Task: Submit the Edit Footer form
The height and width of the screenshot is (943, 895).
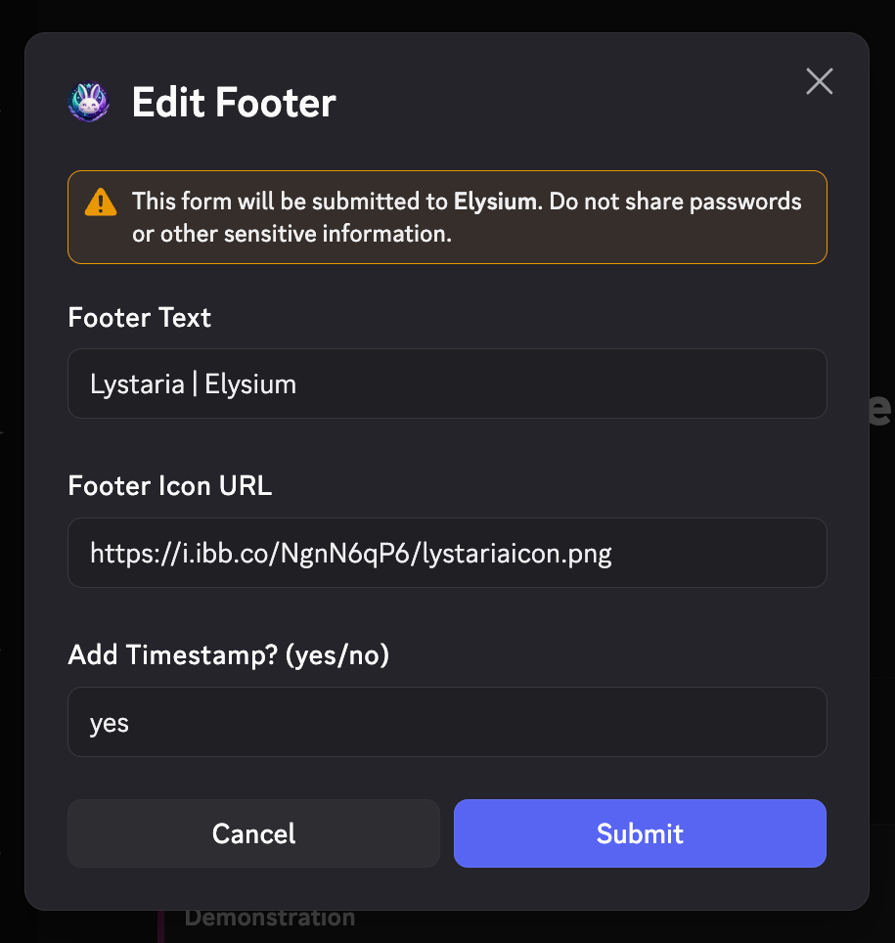Action: pos(640,833)
